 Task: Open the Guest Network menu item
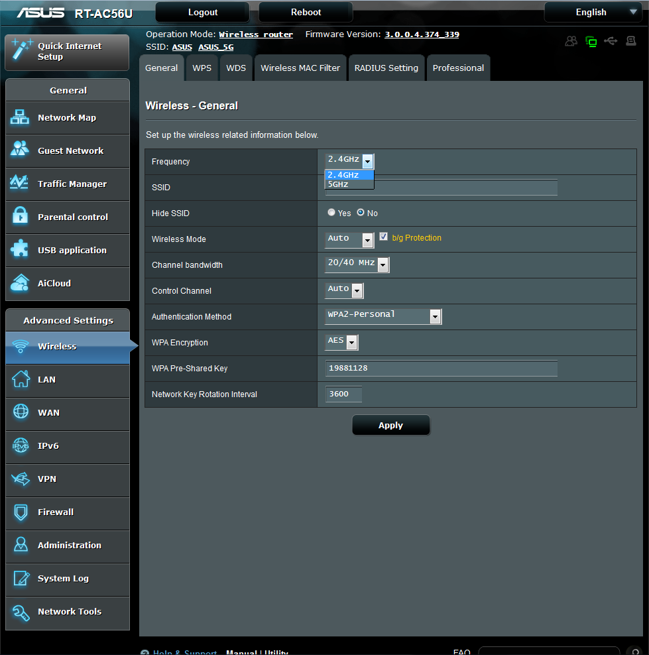(x=68, y=150)
